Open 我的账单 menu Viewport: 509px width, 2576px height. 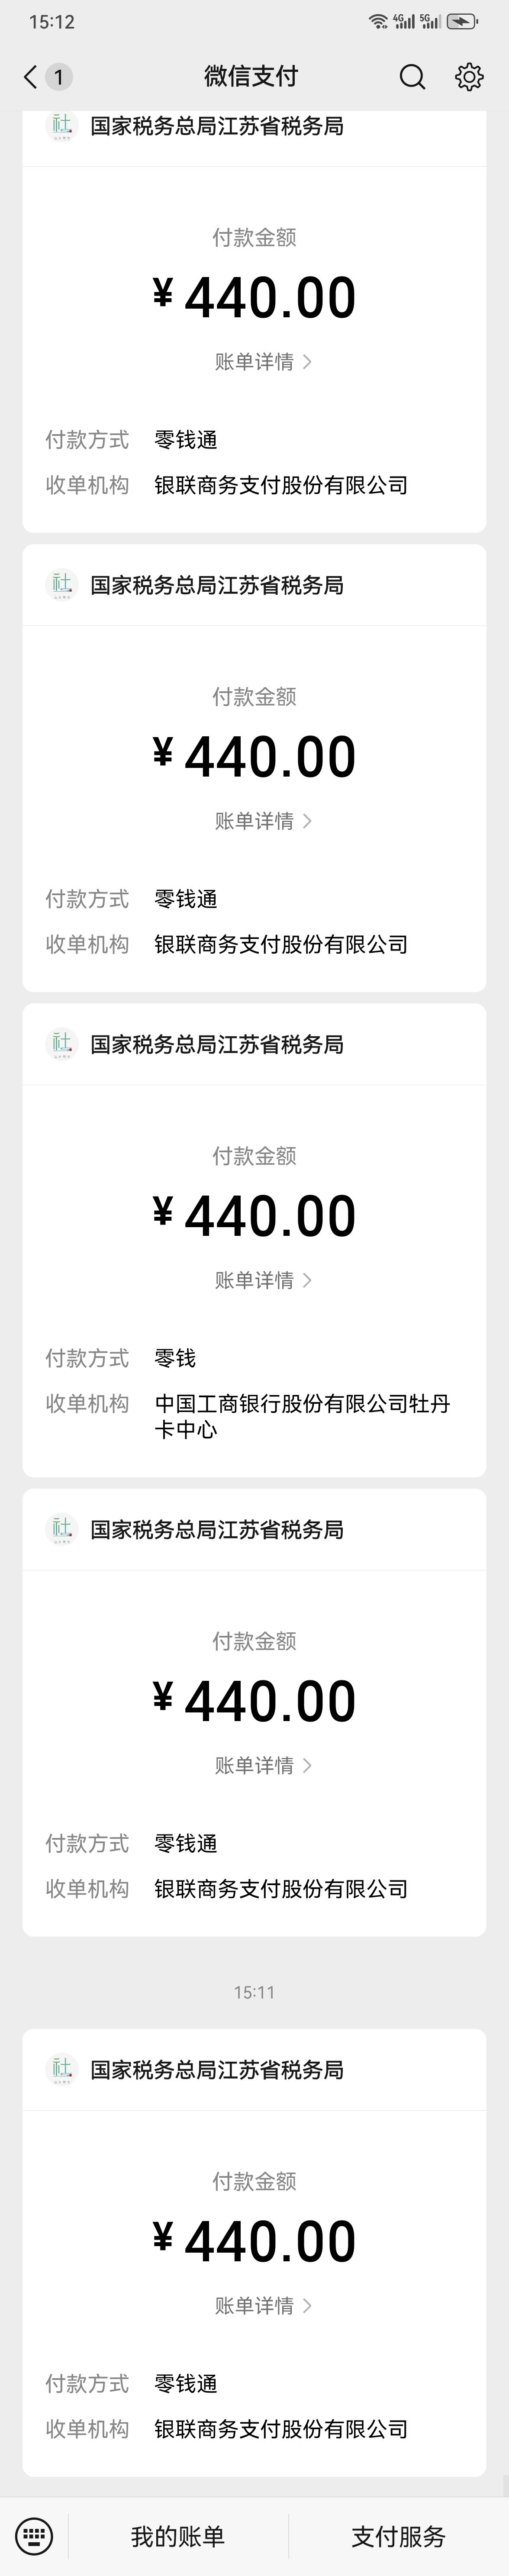178,2536
